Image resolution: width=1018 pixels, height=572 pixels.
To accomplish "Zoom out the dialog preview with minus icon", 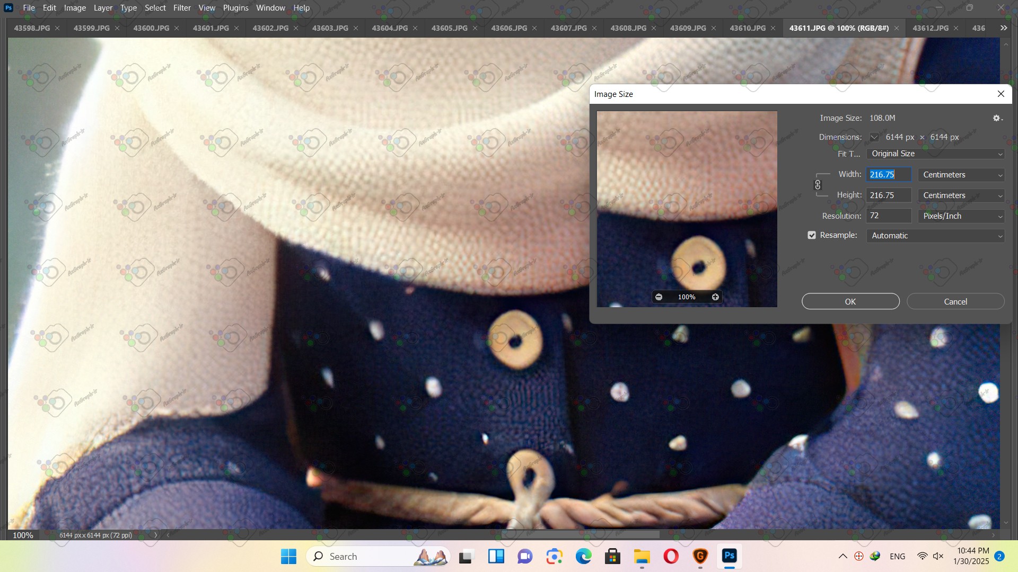I will coord(659,297).
